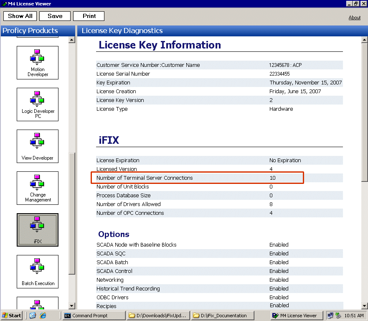Click the Customer Service Number row label
368x321 pixels.
coord(148,65)
